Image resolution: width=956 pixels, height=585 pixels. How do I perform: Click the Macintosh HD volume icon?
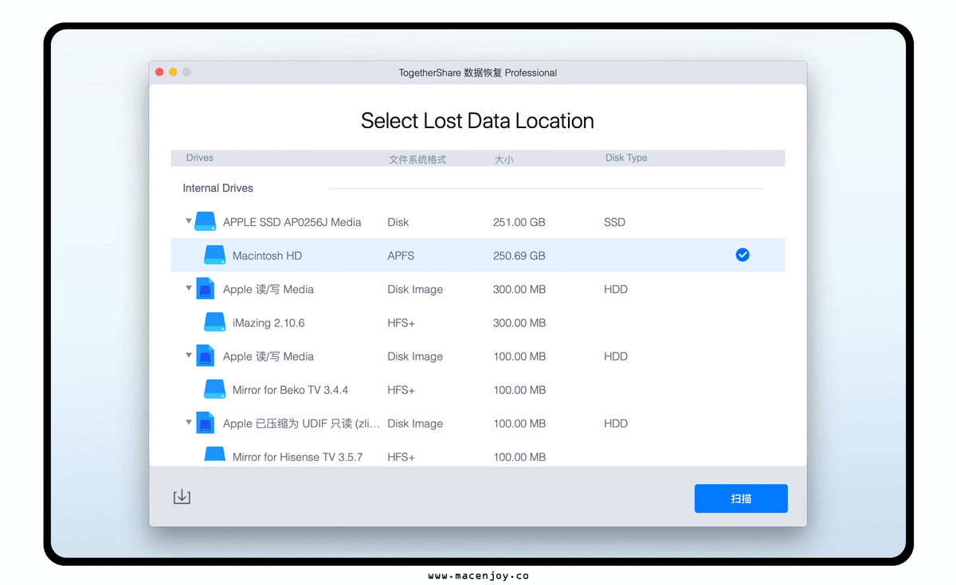tap(215, 255)
